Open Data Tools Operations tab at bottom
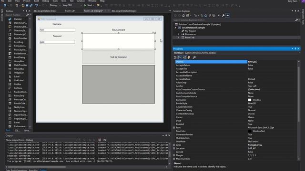 (16, 170)
